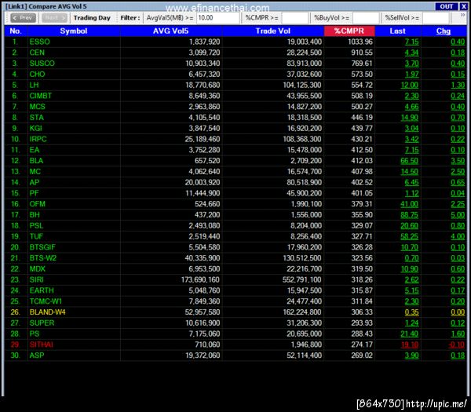
Task: Sort by the Chg column header
Action: tap(444, 31)
